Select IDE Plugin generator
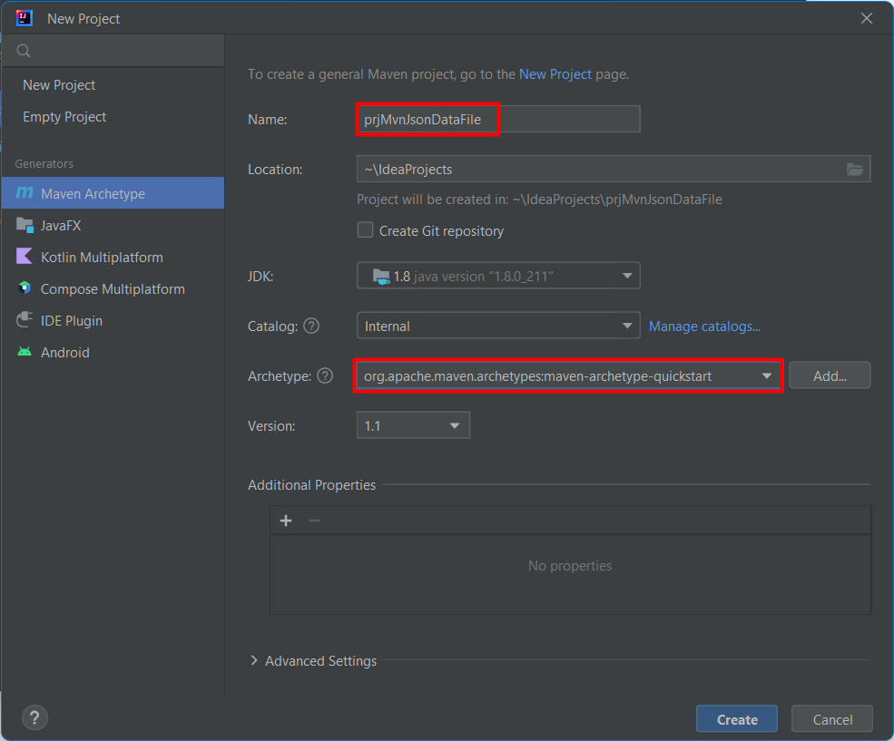The height and width of the screenshot is (741, 894). click(x=113, y=321)
